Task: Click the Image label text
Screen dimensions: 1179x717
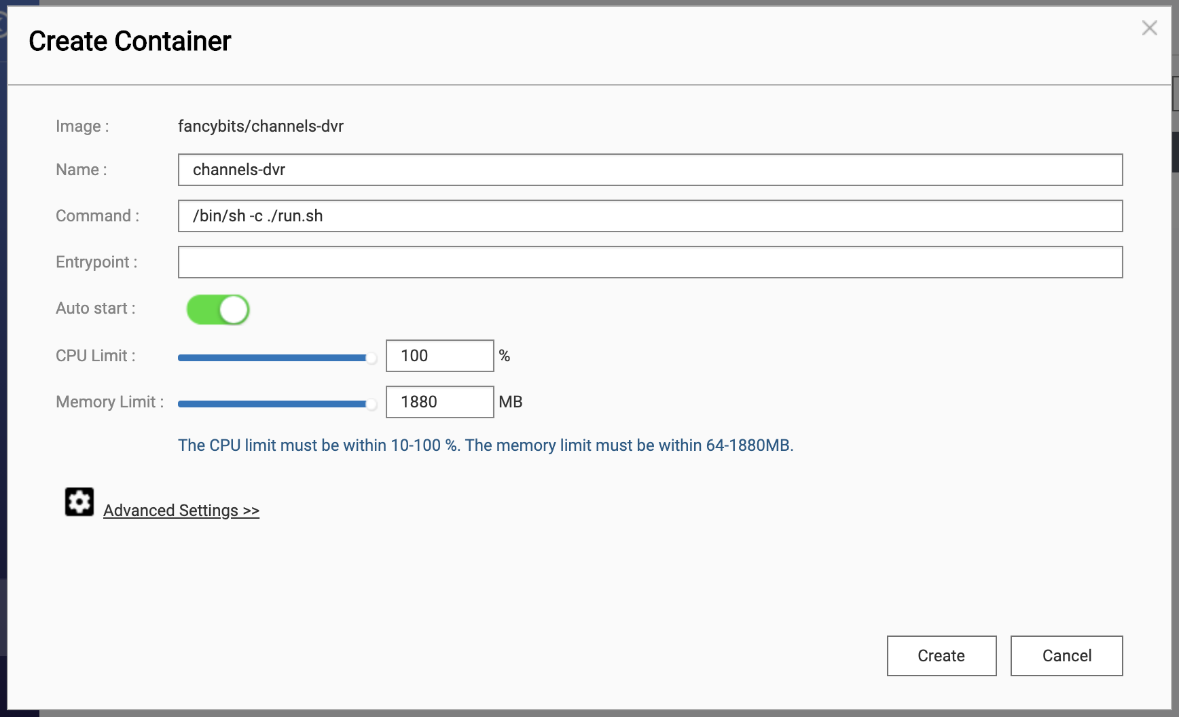Action: pyautogui.click(x=82, y=126)
